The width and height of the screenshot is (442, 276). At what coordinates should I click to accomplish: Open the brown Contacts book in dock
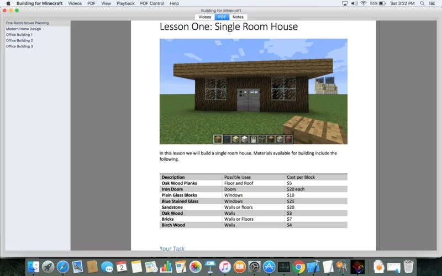[x=92, y=267]
